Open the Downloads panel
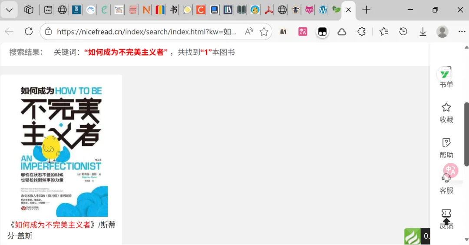Screen dimensions: 469x245 [423, 31]
